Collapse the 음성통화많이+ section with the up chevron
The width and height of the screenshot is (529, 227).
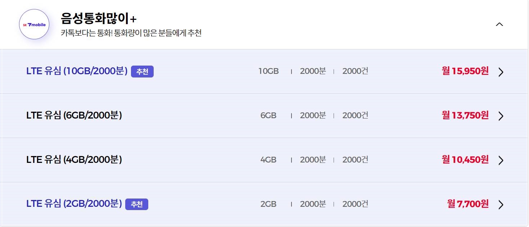(x=499, y=25)
